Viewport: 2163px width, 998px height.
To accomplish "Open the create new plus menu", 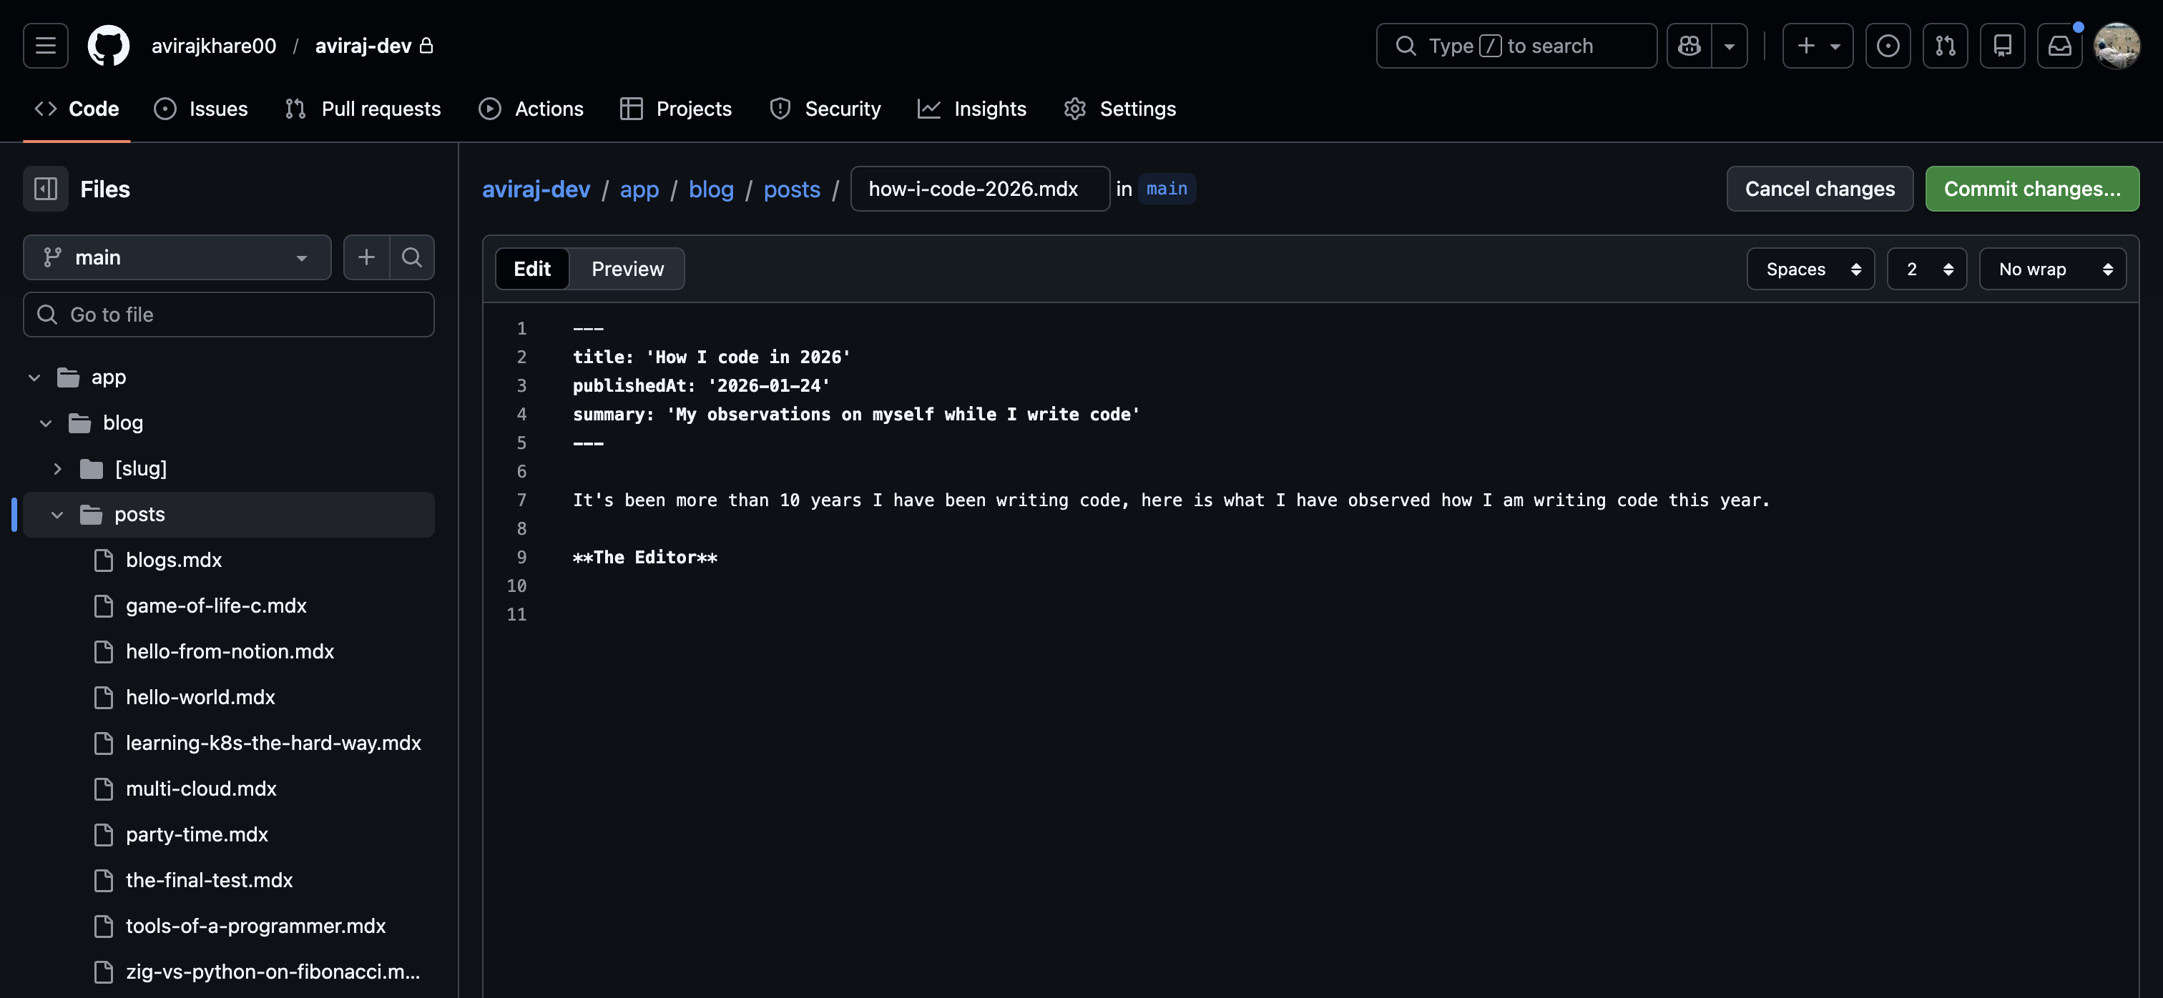I will tap(1816, 45).
